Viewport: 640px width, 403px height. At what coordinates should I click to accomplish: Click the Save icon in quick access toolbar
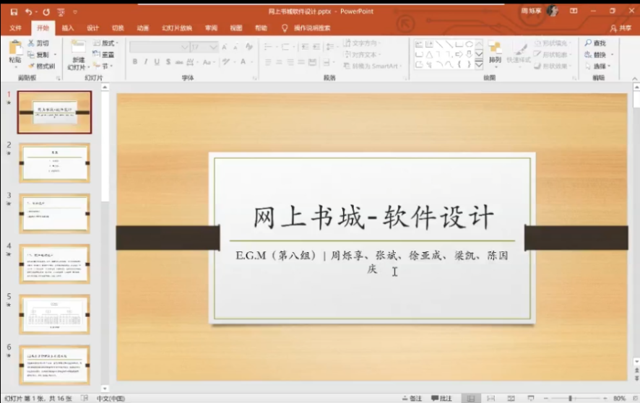pyautogui.click(x=14, y=12)
